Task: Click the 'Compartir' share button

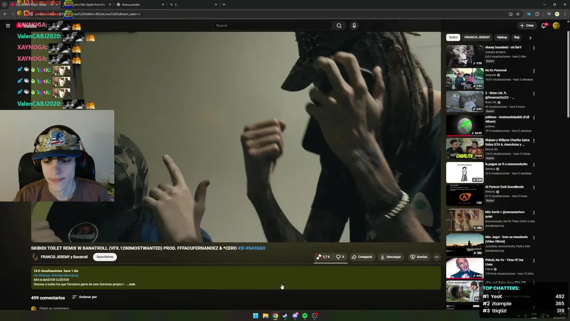Action: (x=362, y=257)
